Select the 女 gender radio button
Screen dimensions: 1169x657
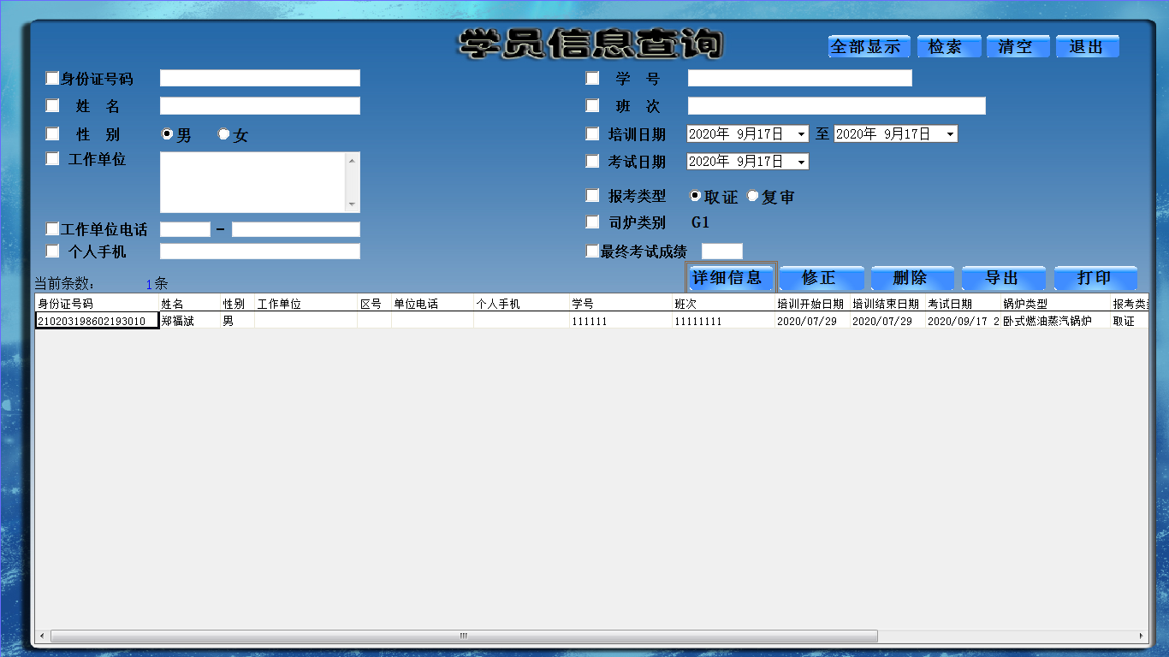point(224,134)
